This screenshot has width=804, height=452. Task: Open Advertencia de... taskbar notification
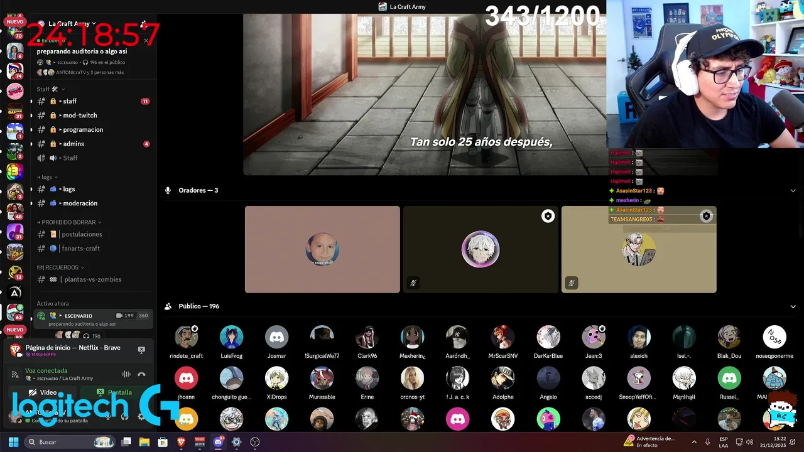pos(650,442)
